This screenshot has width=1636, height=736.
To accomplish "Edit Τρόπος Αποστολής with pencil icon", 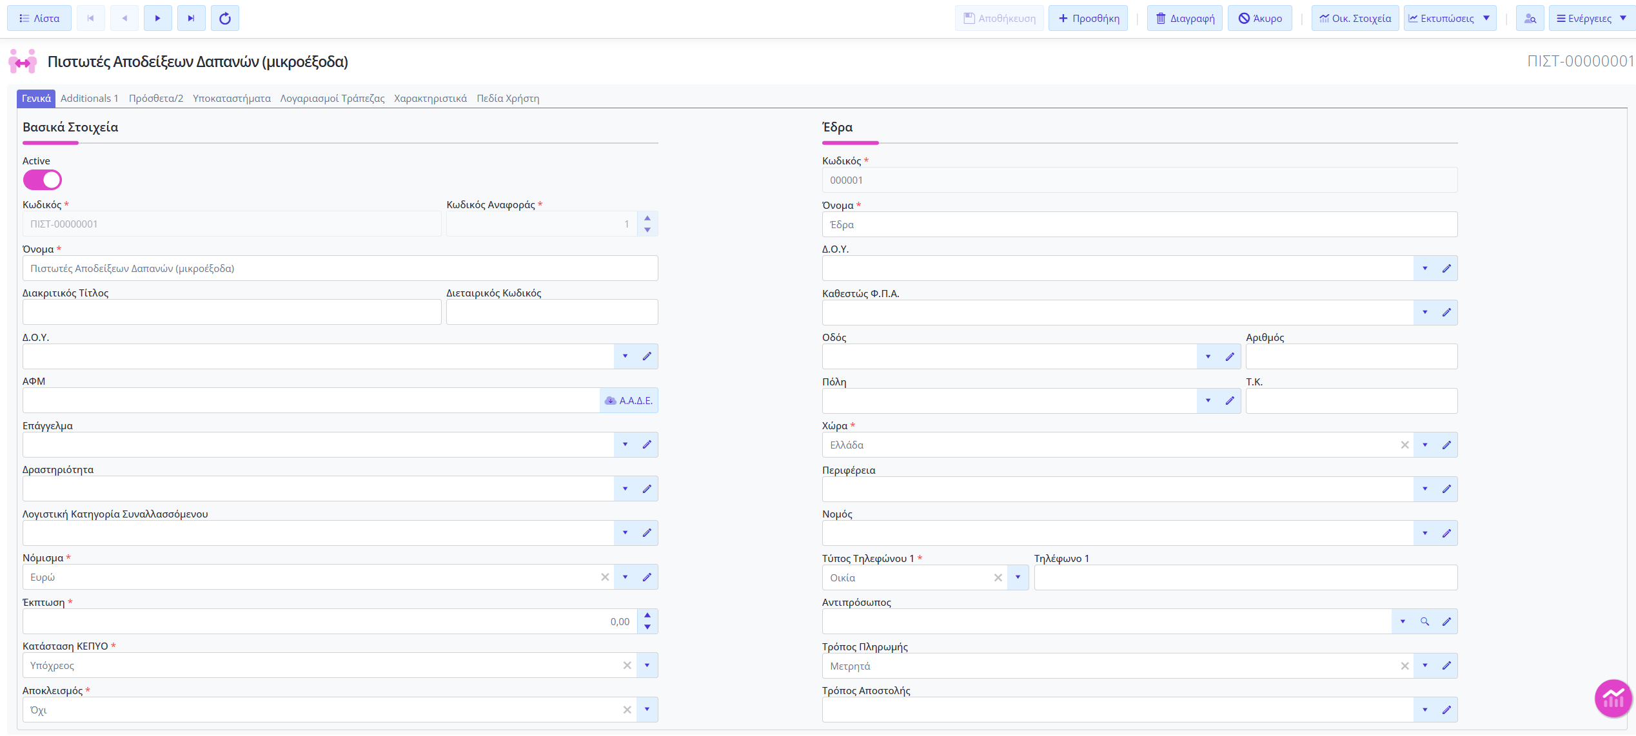I will point(1446,710).
